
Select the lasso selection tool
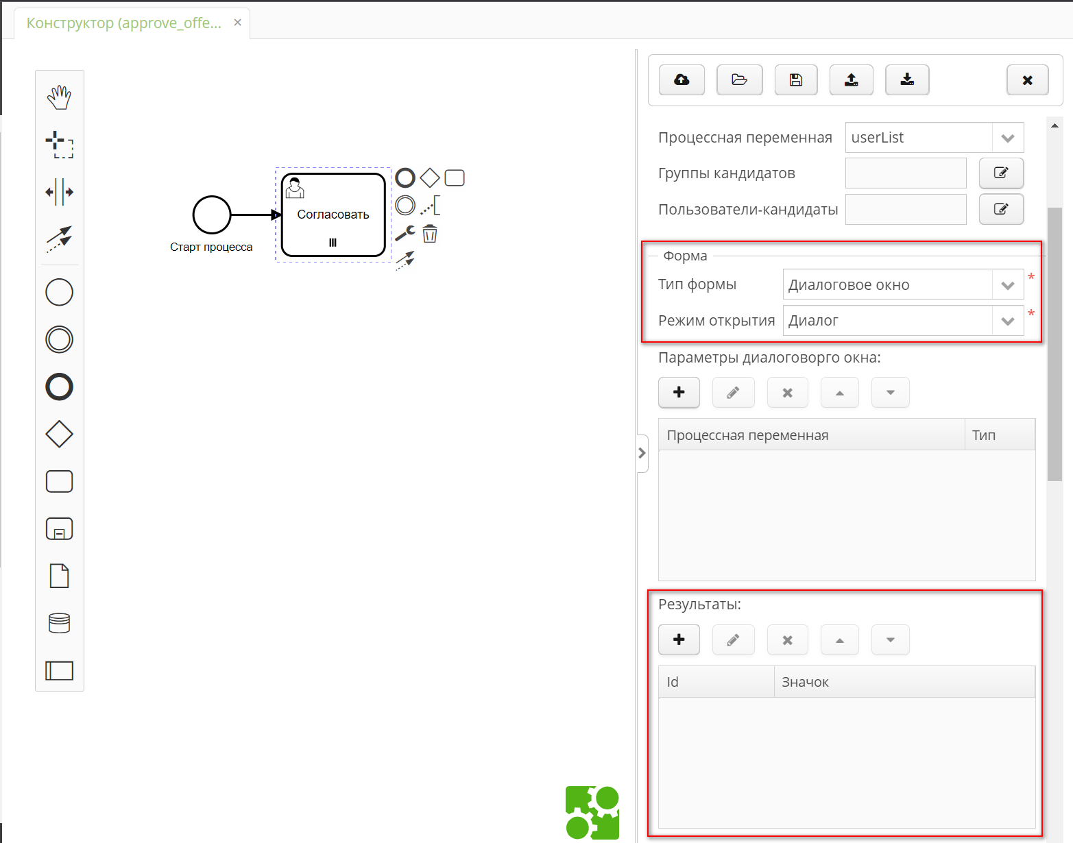tap(60, 145)
